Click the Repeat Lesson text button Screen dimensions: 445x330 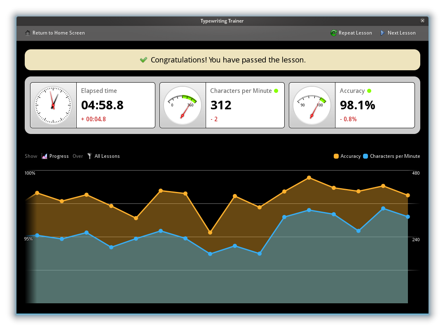pyautogui.click(x=355, y=33)
